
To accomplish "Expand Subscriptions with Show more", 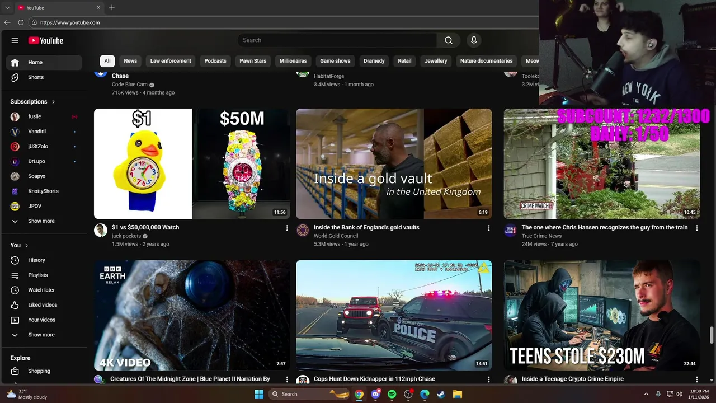I will tap(44, 221).
